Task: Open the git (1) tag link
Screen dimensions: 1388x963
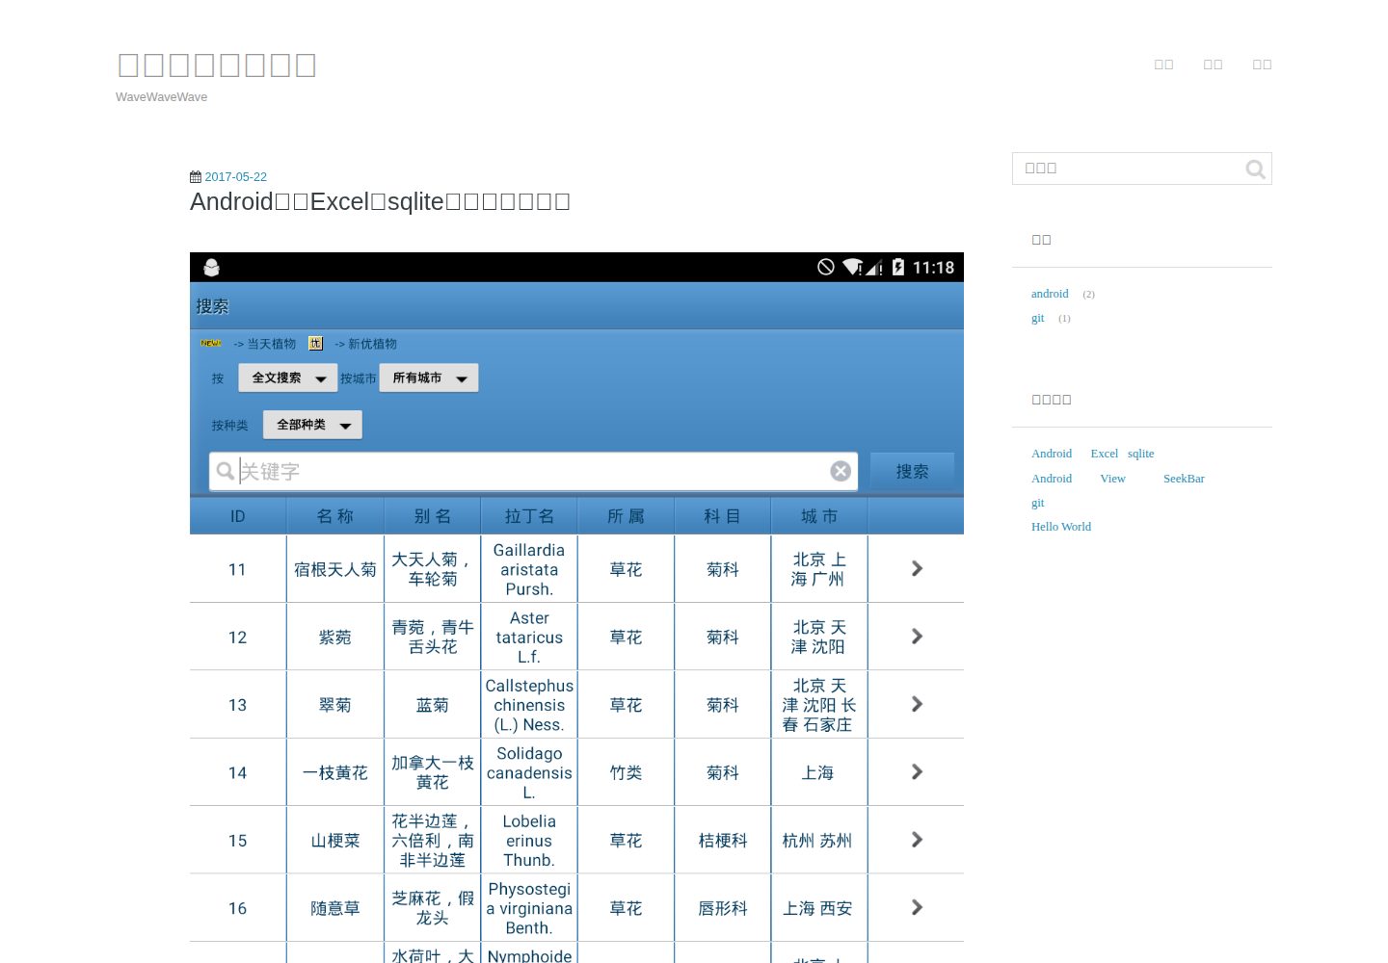Action: click(x=1037, y=318)
